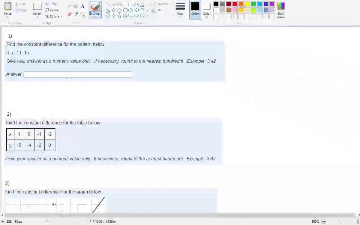Choose the Rectangle shape
Screen dimensions: 360x225
click(x=125, y=4)
